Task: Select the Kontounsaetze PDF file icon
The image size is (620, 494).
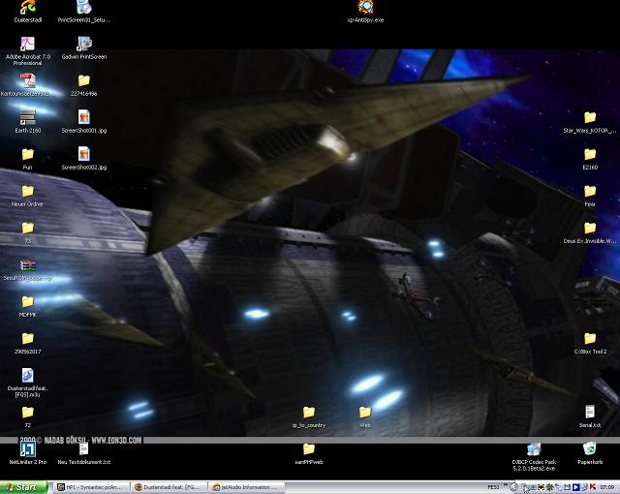Action: pyautogui.click(x=28, y=80)
